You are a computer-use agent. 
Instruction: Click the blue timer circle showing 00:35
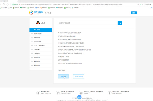pyautogui.click(x=79, y=97)
